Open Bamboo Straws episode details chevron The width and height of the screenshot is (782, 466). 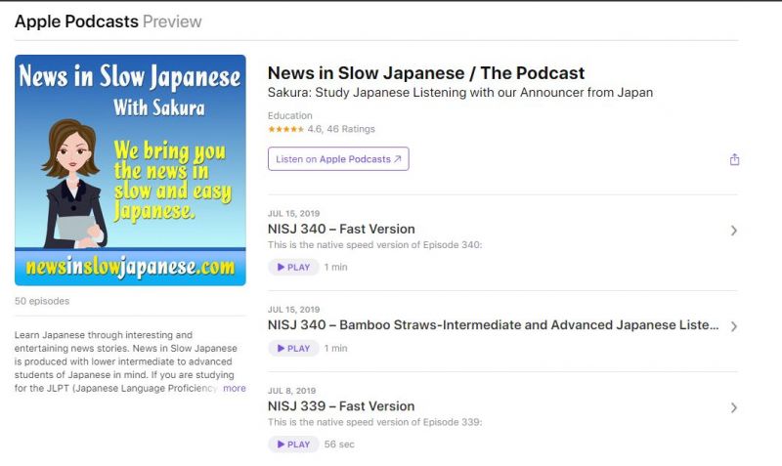pyautogui.click(x=733, y=326)
